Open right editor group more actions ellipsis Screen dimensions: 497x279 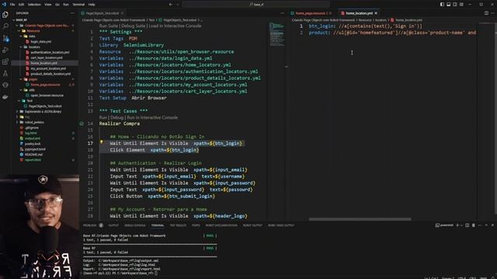(492, 13)
